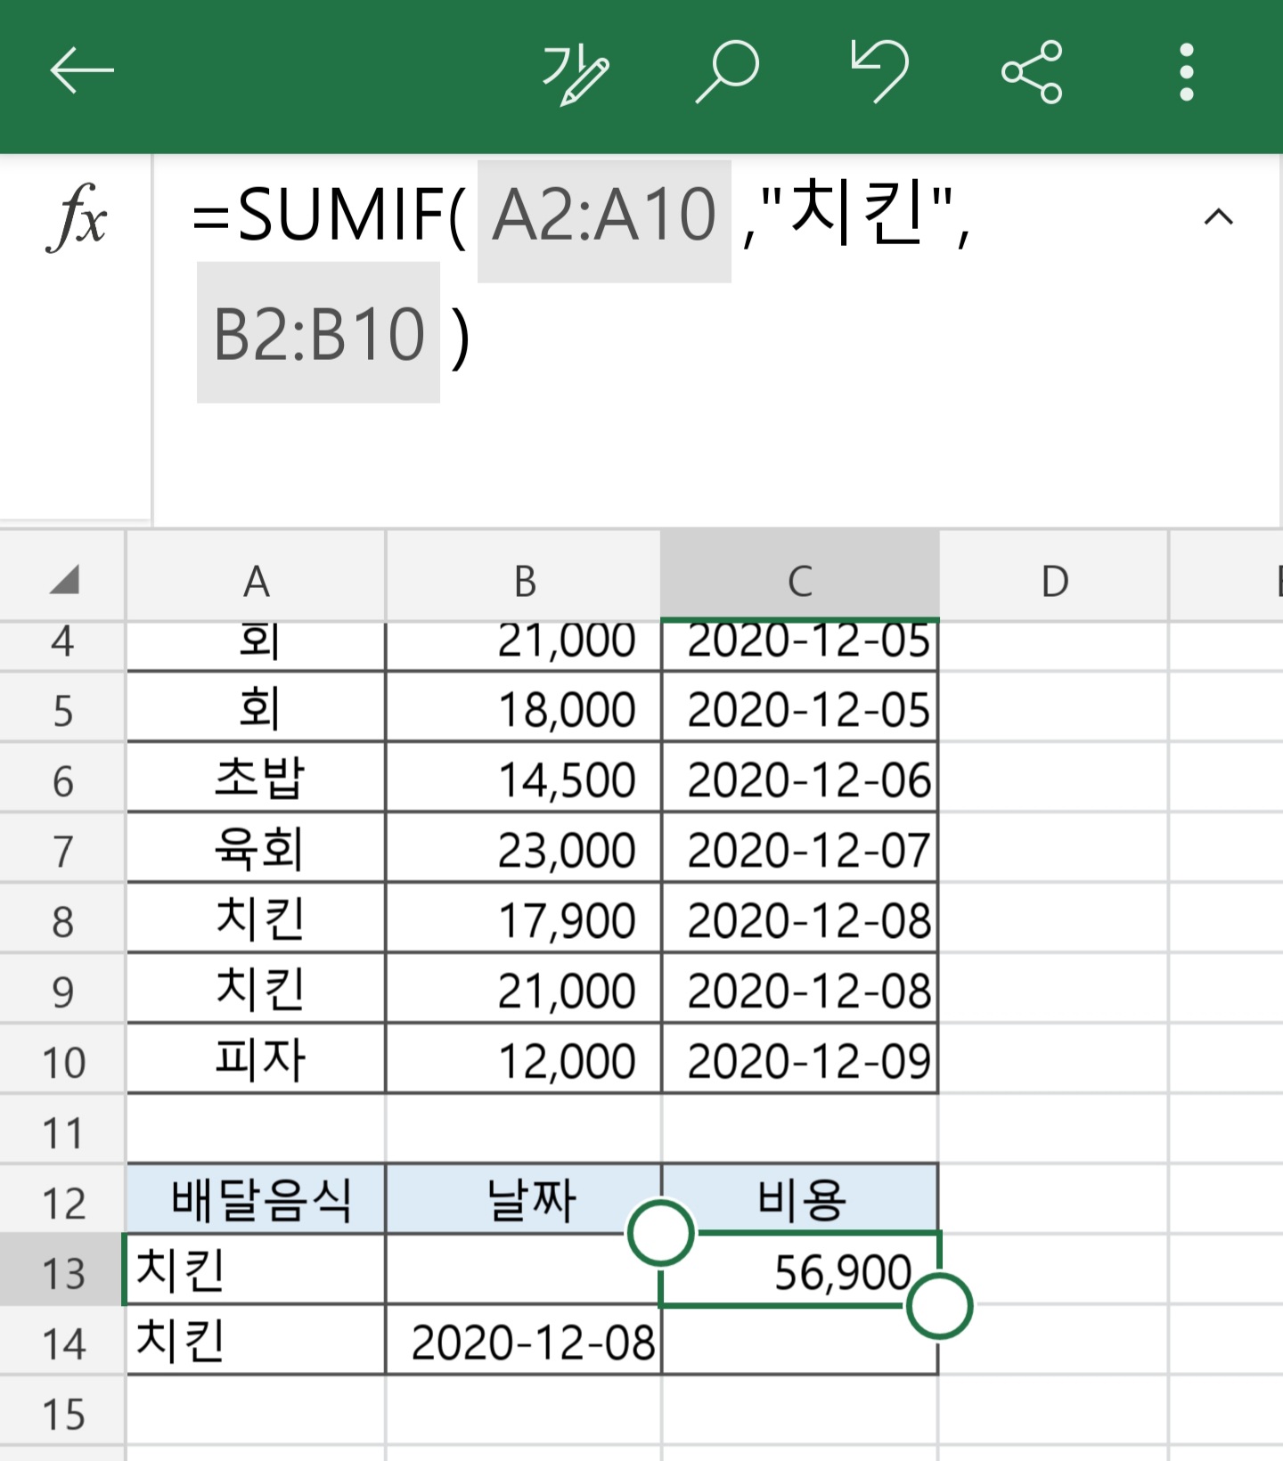Select row 14 header

coord(62,1342)
